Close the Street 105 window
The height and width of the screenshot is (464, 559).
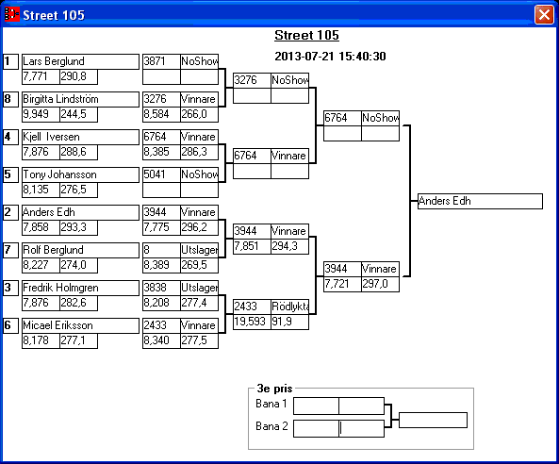(544, 15)
